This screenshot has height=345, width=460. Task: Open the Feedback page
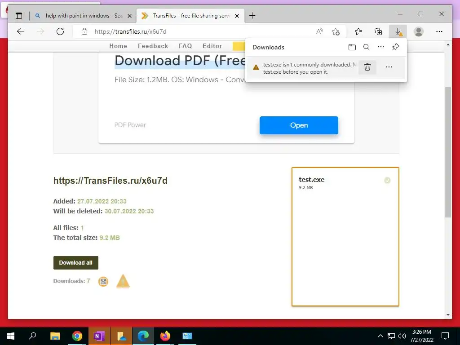click(153, 46)
